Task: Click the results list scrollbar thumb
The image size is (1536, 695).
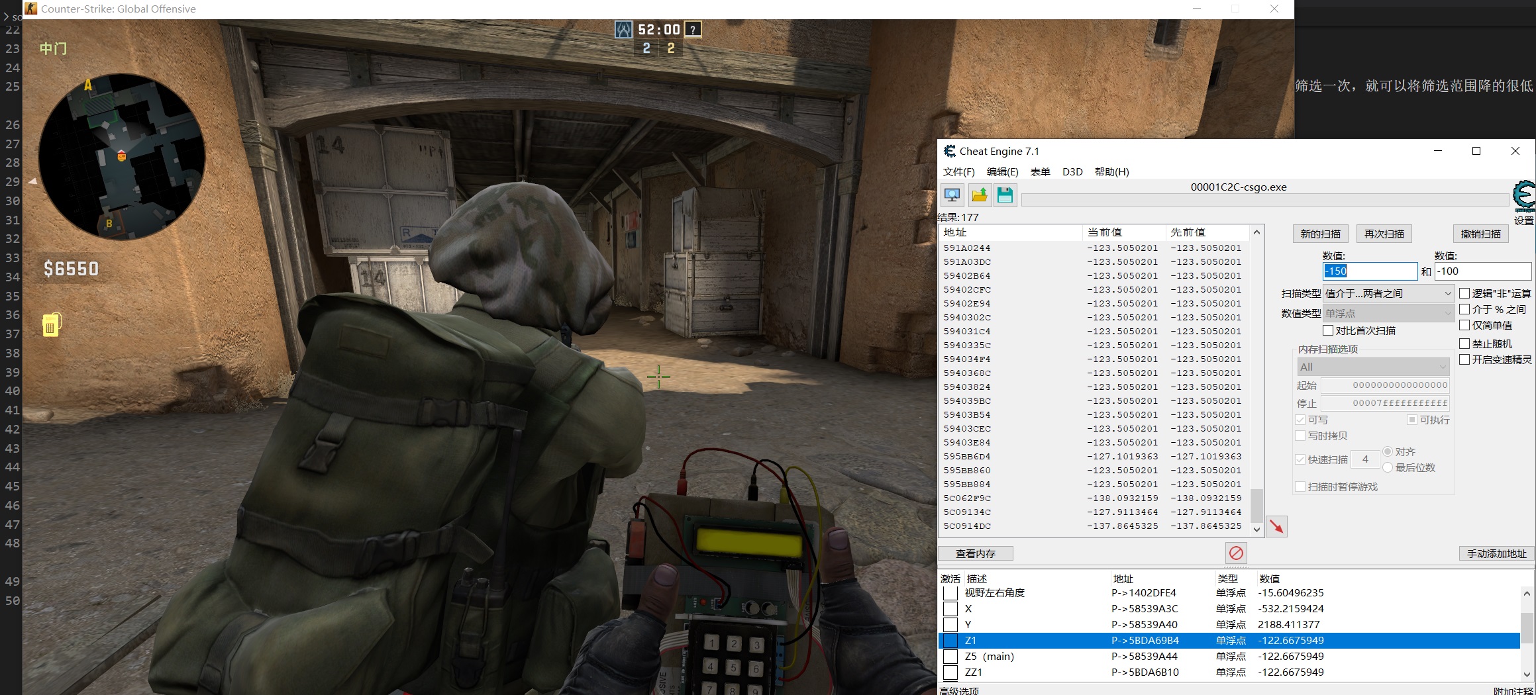Action: pos(1256,505)
